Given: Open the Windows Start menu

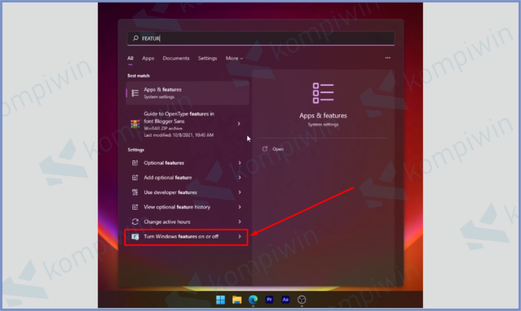Looking at the screenshot, I should pos(221,299).
